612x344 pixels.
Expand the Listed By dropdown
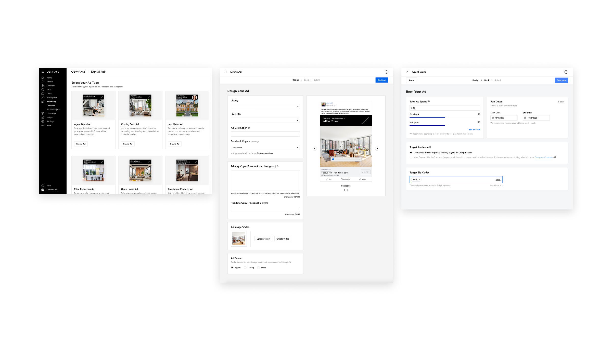pyautogui.click(x=265, y=120)
